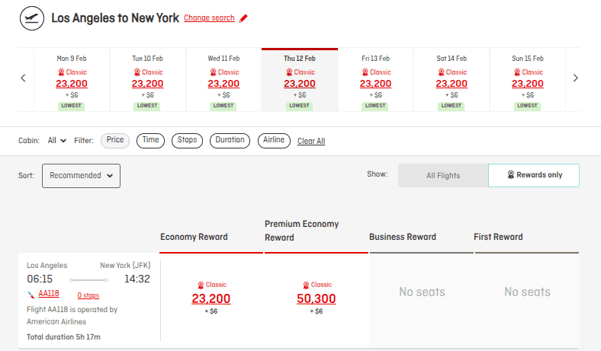Click Classic rewards ribbon icon under Sat 14 Feb

tap(441, 72)
